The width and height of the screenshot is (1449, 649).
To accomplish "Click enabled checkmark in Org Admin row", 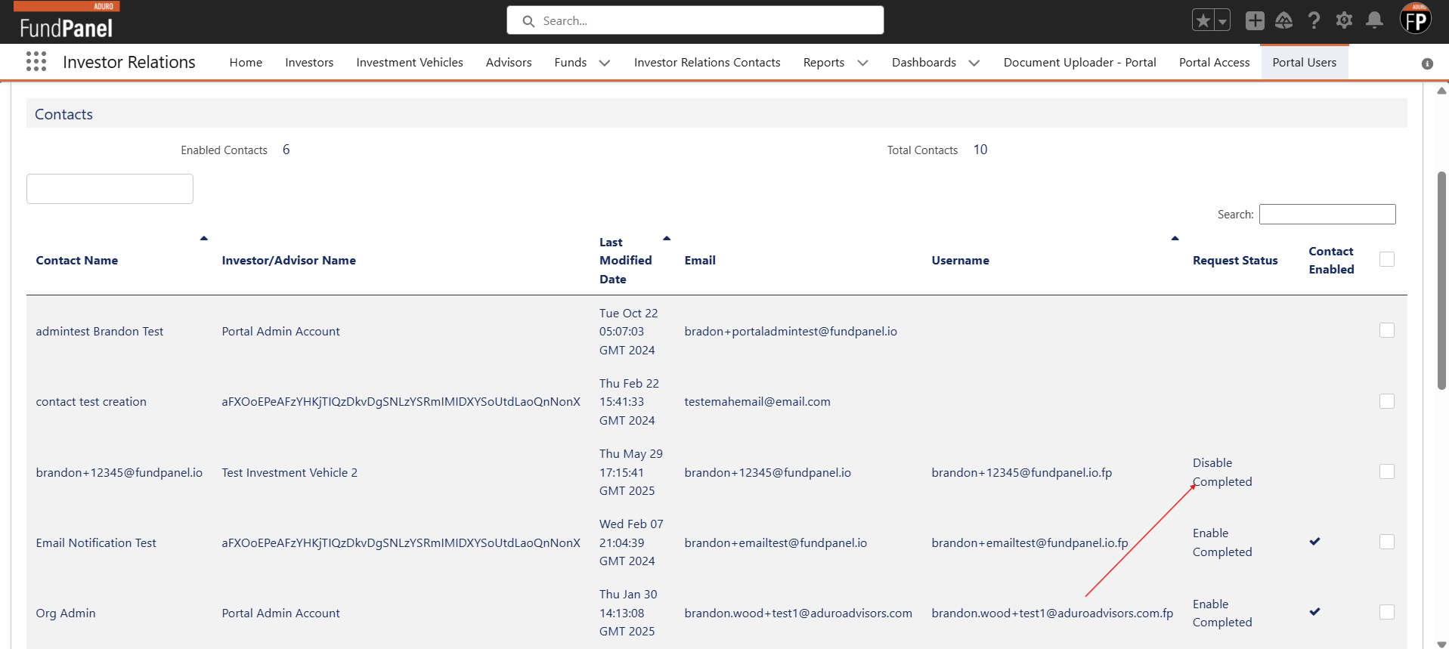I will coord(1315,611).
